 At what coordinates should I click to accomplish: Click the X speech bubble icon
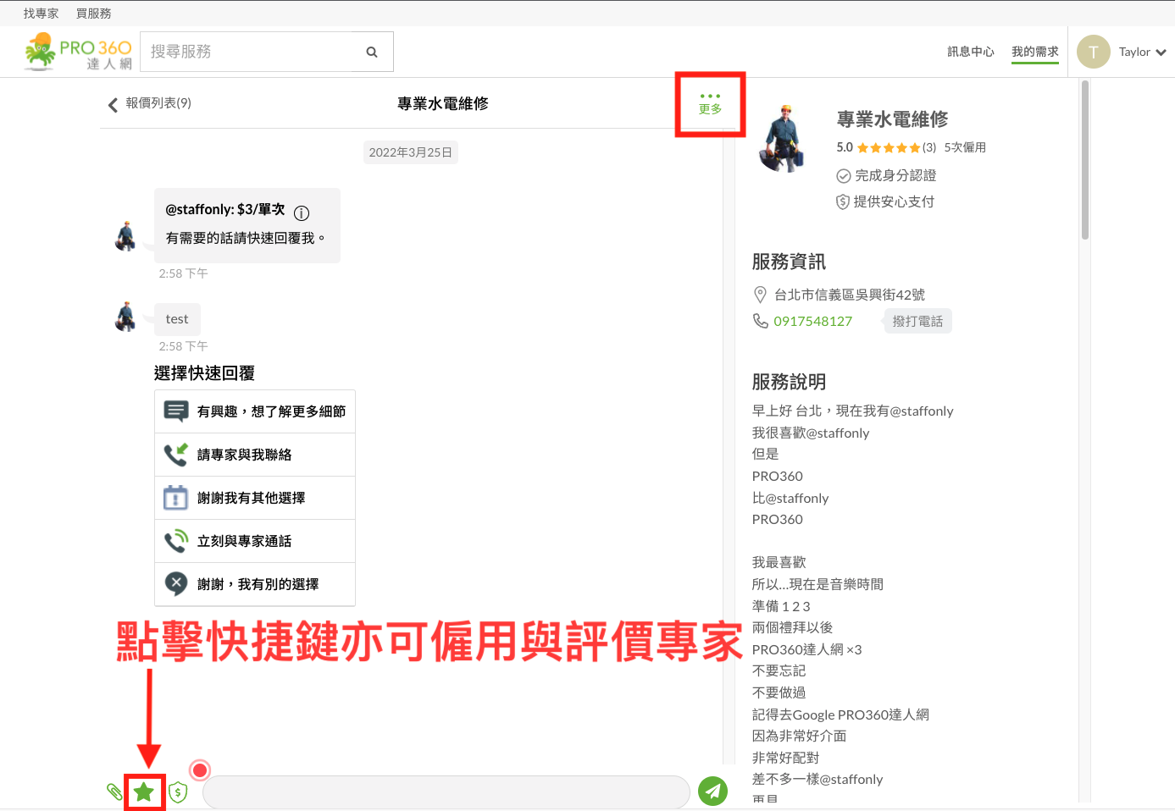pyautogui.click(x=175, y=584)
